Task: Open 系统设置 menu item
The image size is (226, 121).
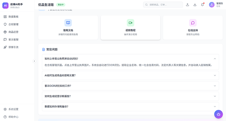Action: (x=17, y=109)
